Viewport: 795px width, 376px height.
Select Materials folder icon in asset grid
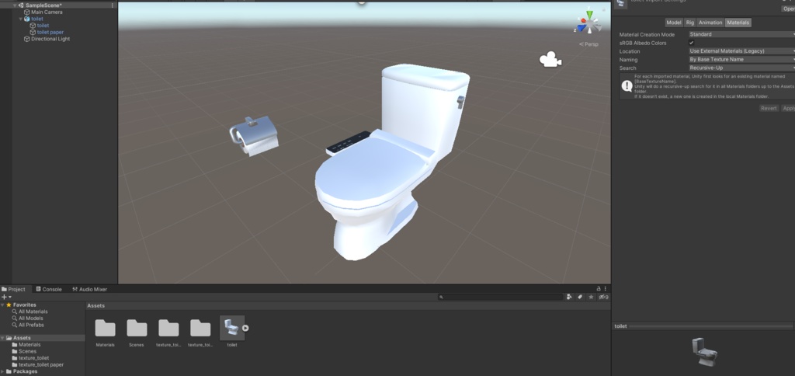point(105,328)
